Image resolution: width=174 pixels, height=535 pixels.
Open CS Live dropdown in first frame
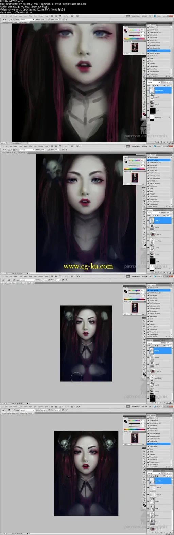[159, 16]
